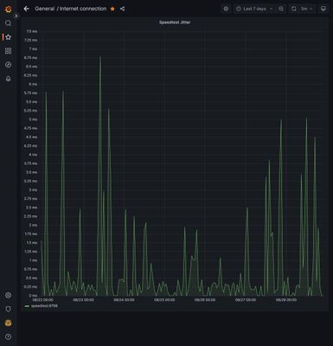The image size is (333, 346).
Task: Open the Dashboards grid icon in the sidebar
Action: click(x=8, y=51)
